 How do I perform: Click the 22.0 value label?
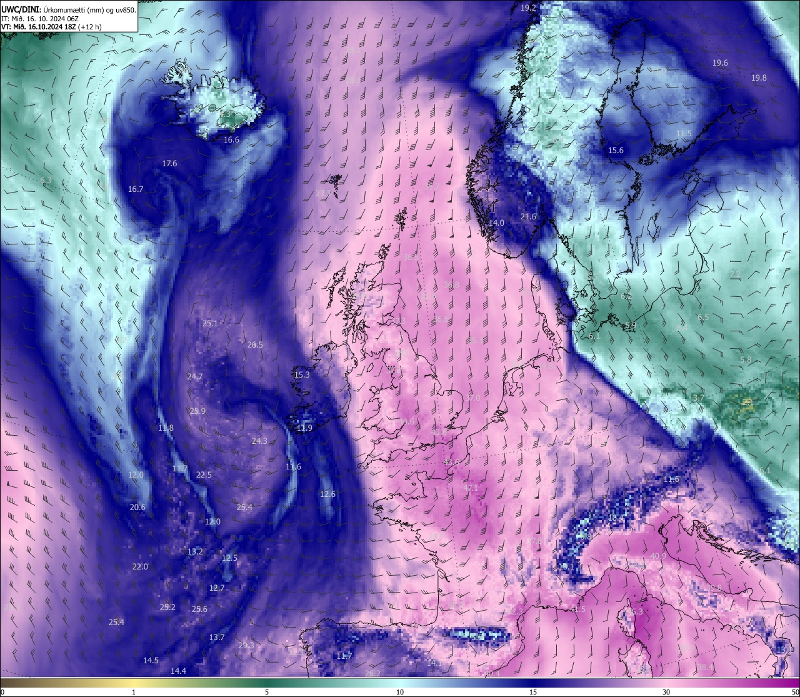[x=140, y=567]
